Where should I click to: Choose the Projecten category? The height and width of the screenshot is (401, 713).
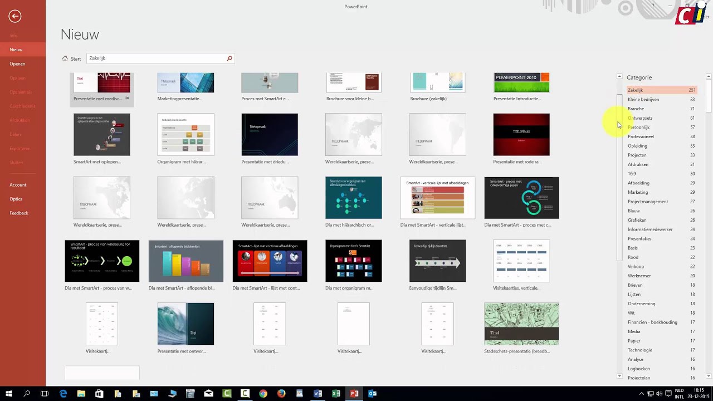pos(661,155)
